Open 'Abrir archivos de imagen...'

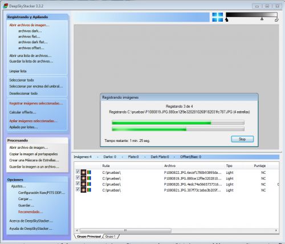tap(30, 25)
